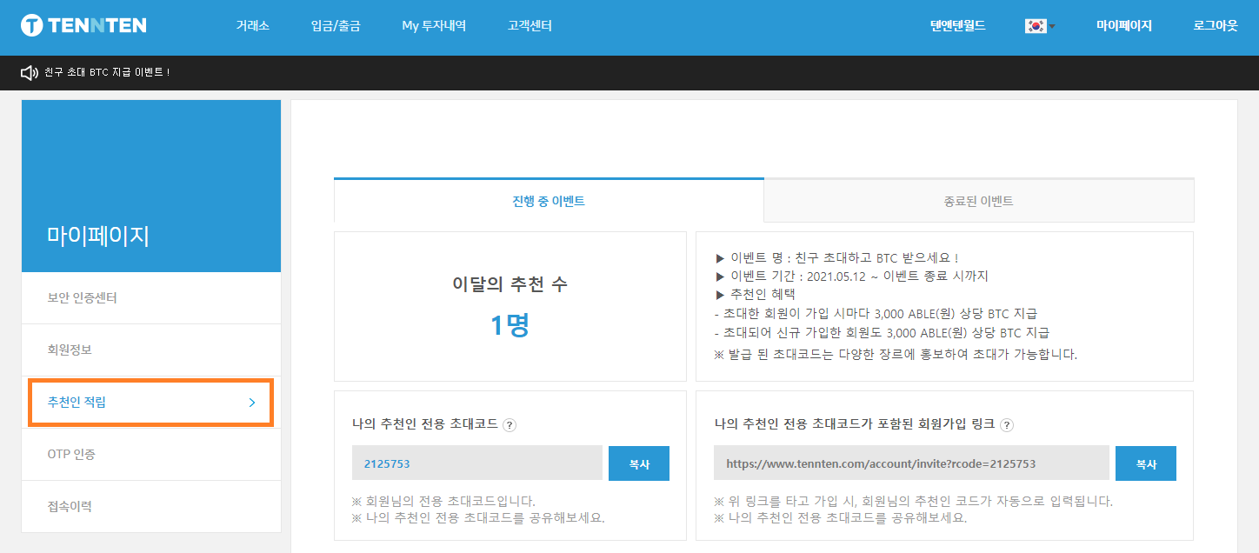This screenshot has width=1259, height=553.
Task: Click the speaker announcement icon
Action: coord(30,72)
